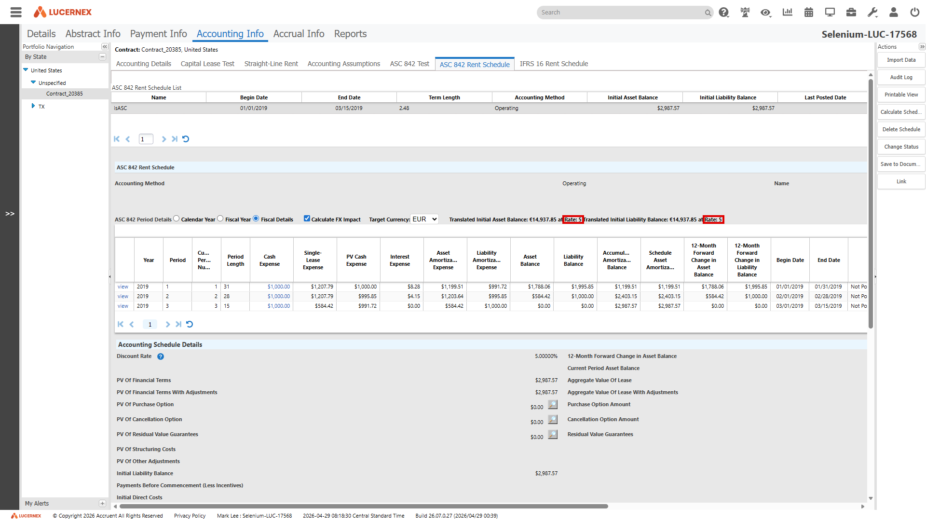926x521 pixels.
Task: Click the Change Status button
Action: (901, 147)
